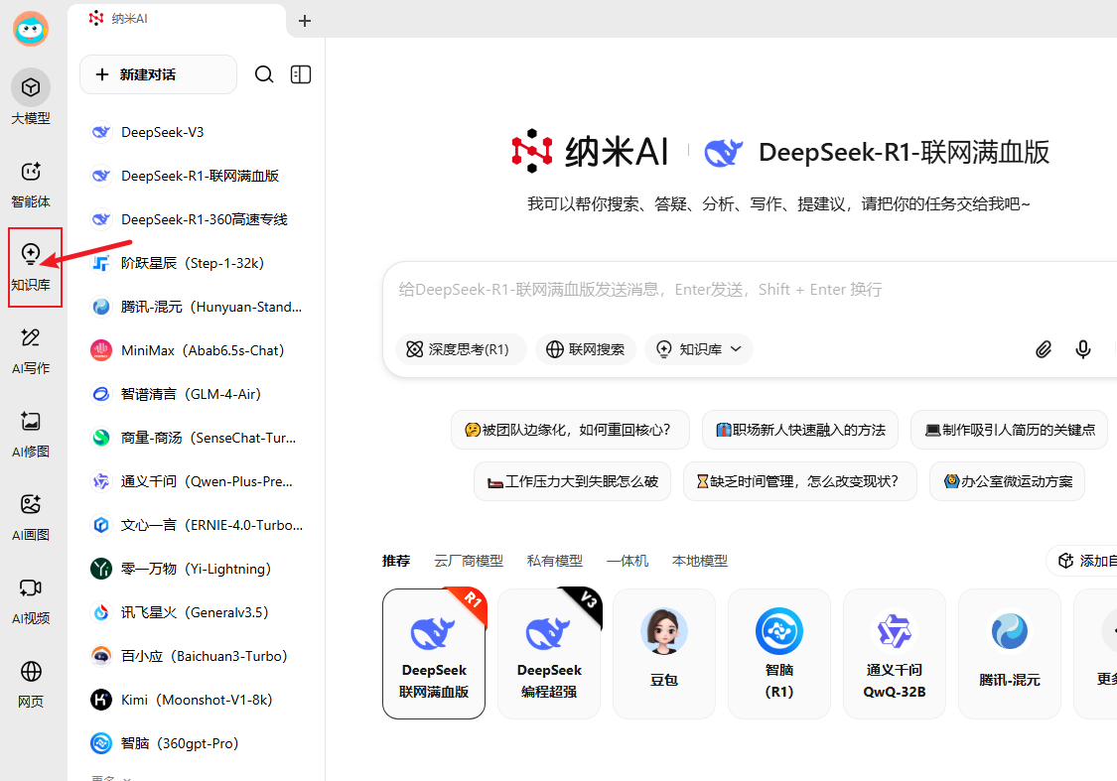The width and height of the screenshot is (1117, 781).
Task: Choose prompt 缺乏时间管理，怎么改变现状?
Action: [800, 482]
